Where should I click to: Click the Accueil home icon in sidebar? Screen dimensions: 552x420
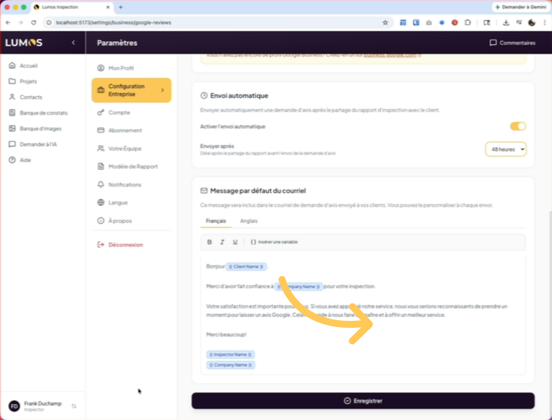(12, 65)
